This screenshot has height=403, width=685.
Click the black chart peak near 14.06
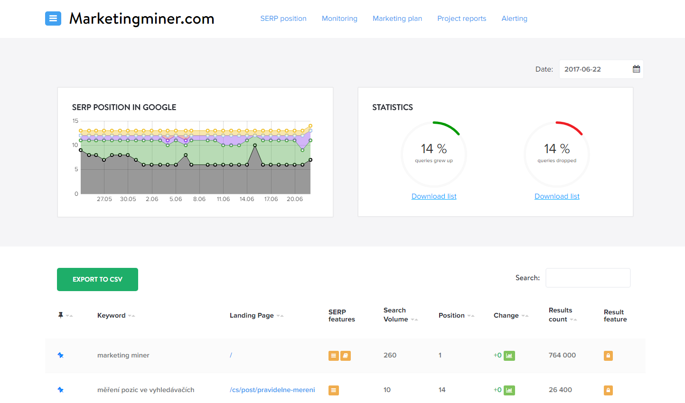pos(255,146)
